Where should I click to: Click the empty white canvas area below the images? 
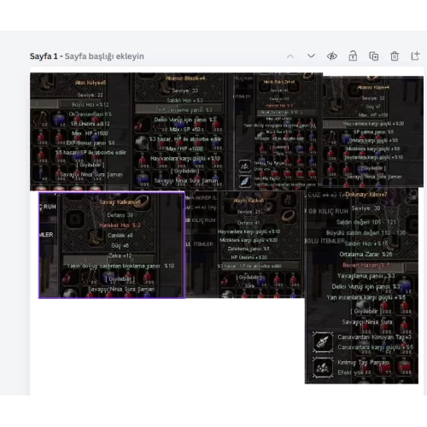click(x=165, y=348)
